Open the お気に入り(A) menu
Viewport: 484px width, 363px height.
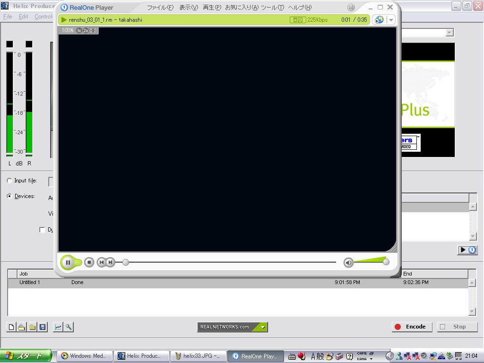(242, 8)
